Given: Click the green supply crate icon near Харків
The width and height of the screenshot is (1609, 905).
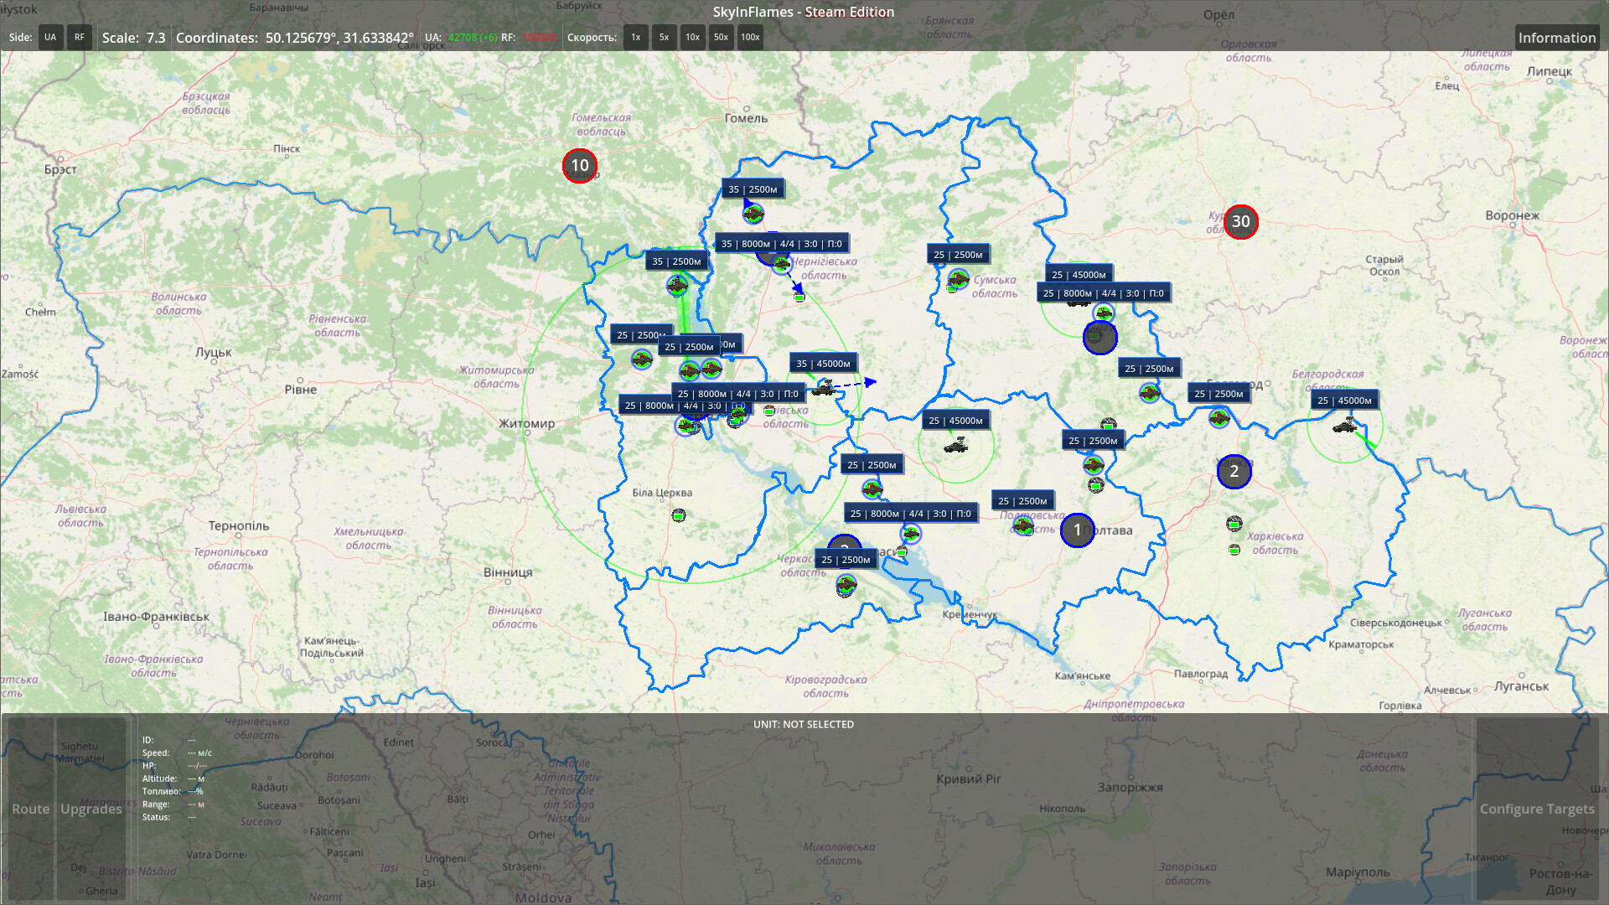Looking at the screenshot, I should click(x=1234, y=524).
